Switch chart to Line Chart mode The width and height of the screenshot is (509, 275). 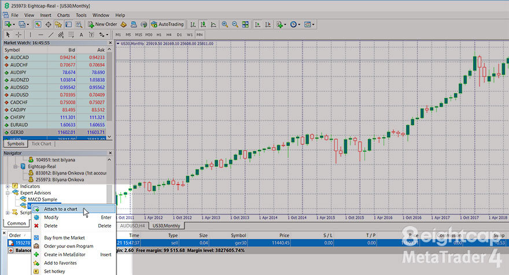pyautogui.click(x=213, y=24)
